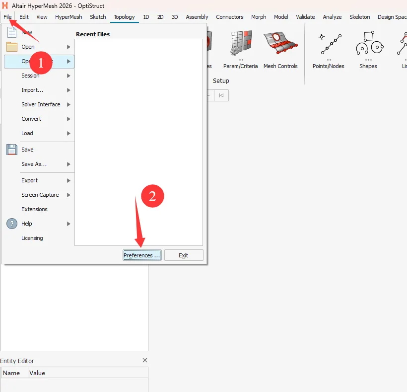Image resolution: width=407 pixels, height=392 pixels.
Task: Switch to the Skeleton tab
Action: pos(359,17)
